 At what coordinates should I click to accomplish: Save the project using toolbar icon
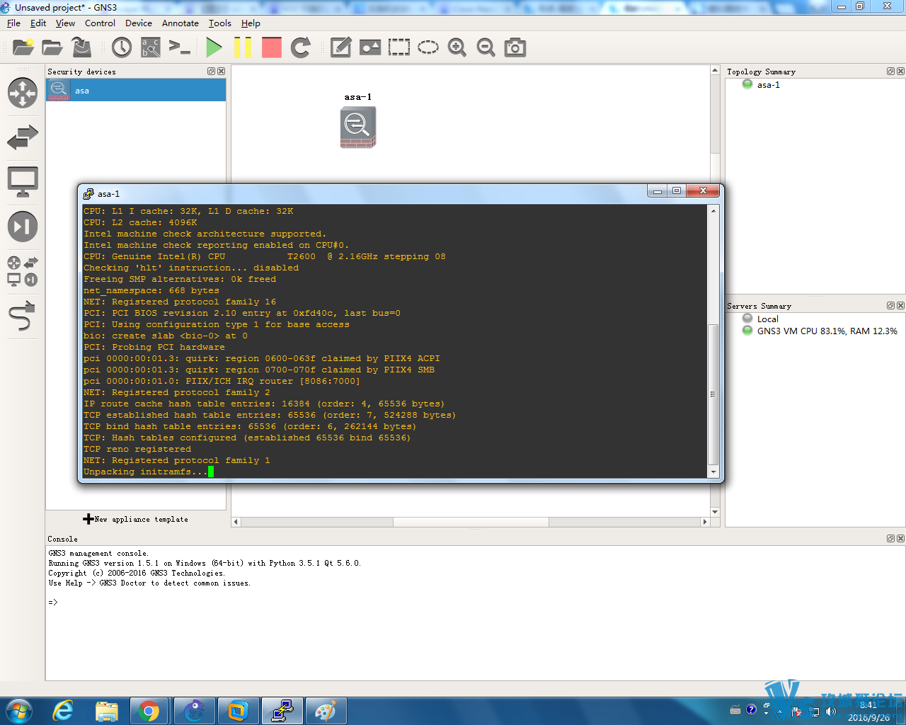[x=81, y=47]
